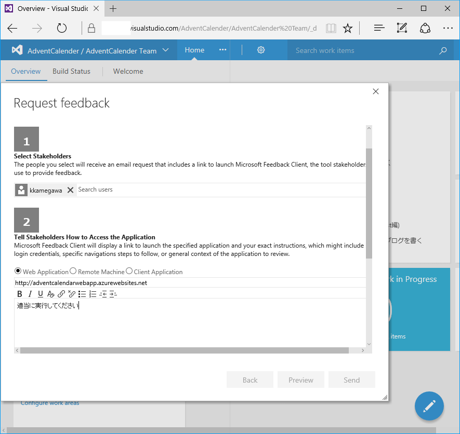
Task: Click the Search users input field
Action: coord(221,189)
